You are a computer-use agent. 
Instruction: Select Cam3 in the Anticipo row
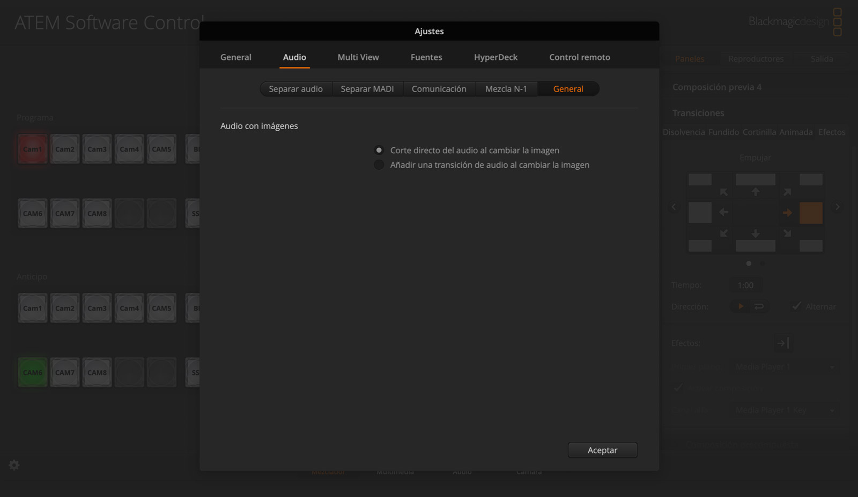pyautogui.click(x=97, y=308)
